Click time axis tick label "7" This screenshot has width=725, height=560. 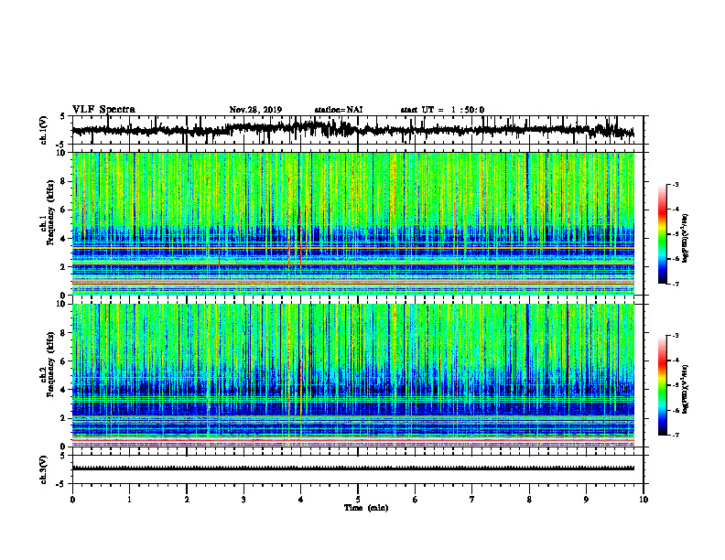pyautogui.click(x=472, y=500)
